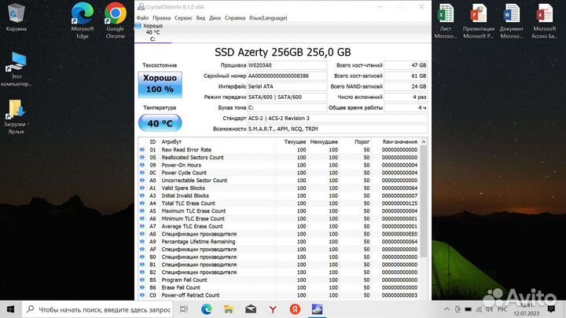Open the Google Chrome desktop shortcut
This screenshot has height=318, width=566.
116,21
